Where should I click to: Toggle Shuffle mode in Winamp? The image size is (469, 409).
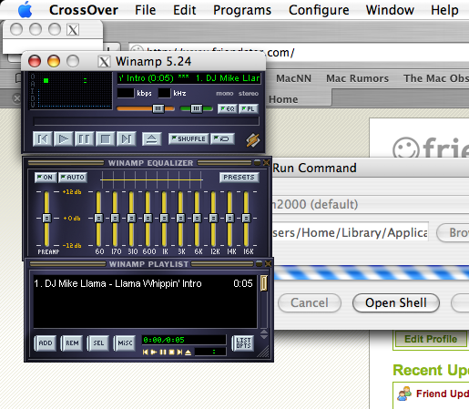(189, 138)
